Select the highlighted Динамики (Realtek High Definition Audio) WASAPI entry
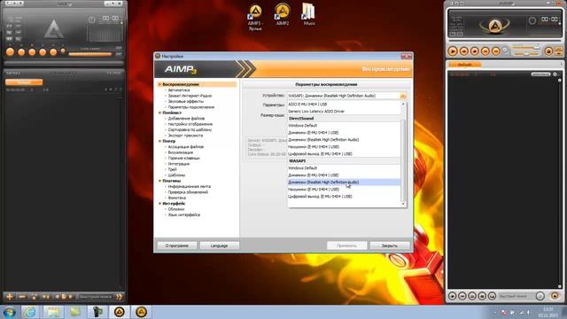567x319 pixels. tap(344, 183)
